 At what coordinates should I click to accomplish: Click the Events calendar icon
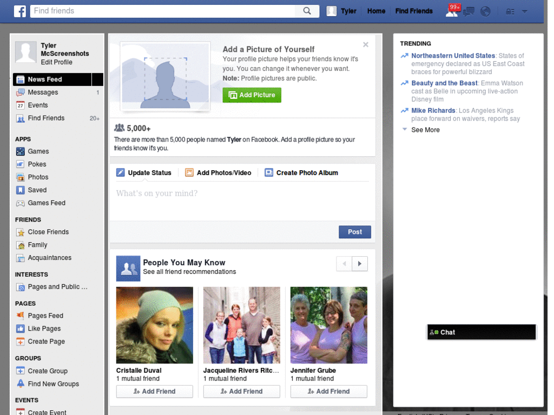[21, 105]
